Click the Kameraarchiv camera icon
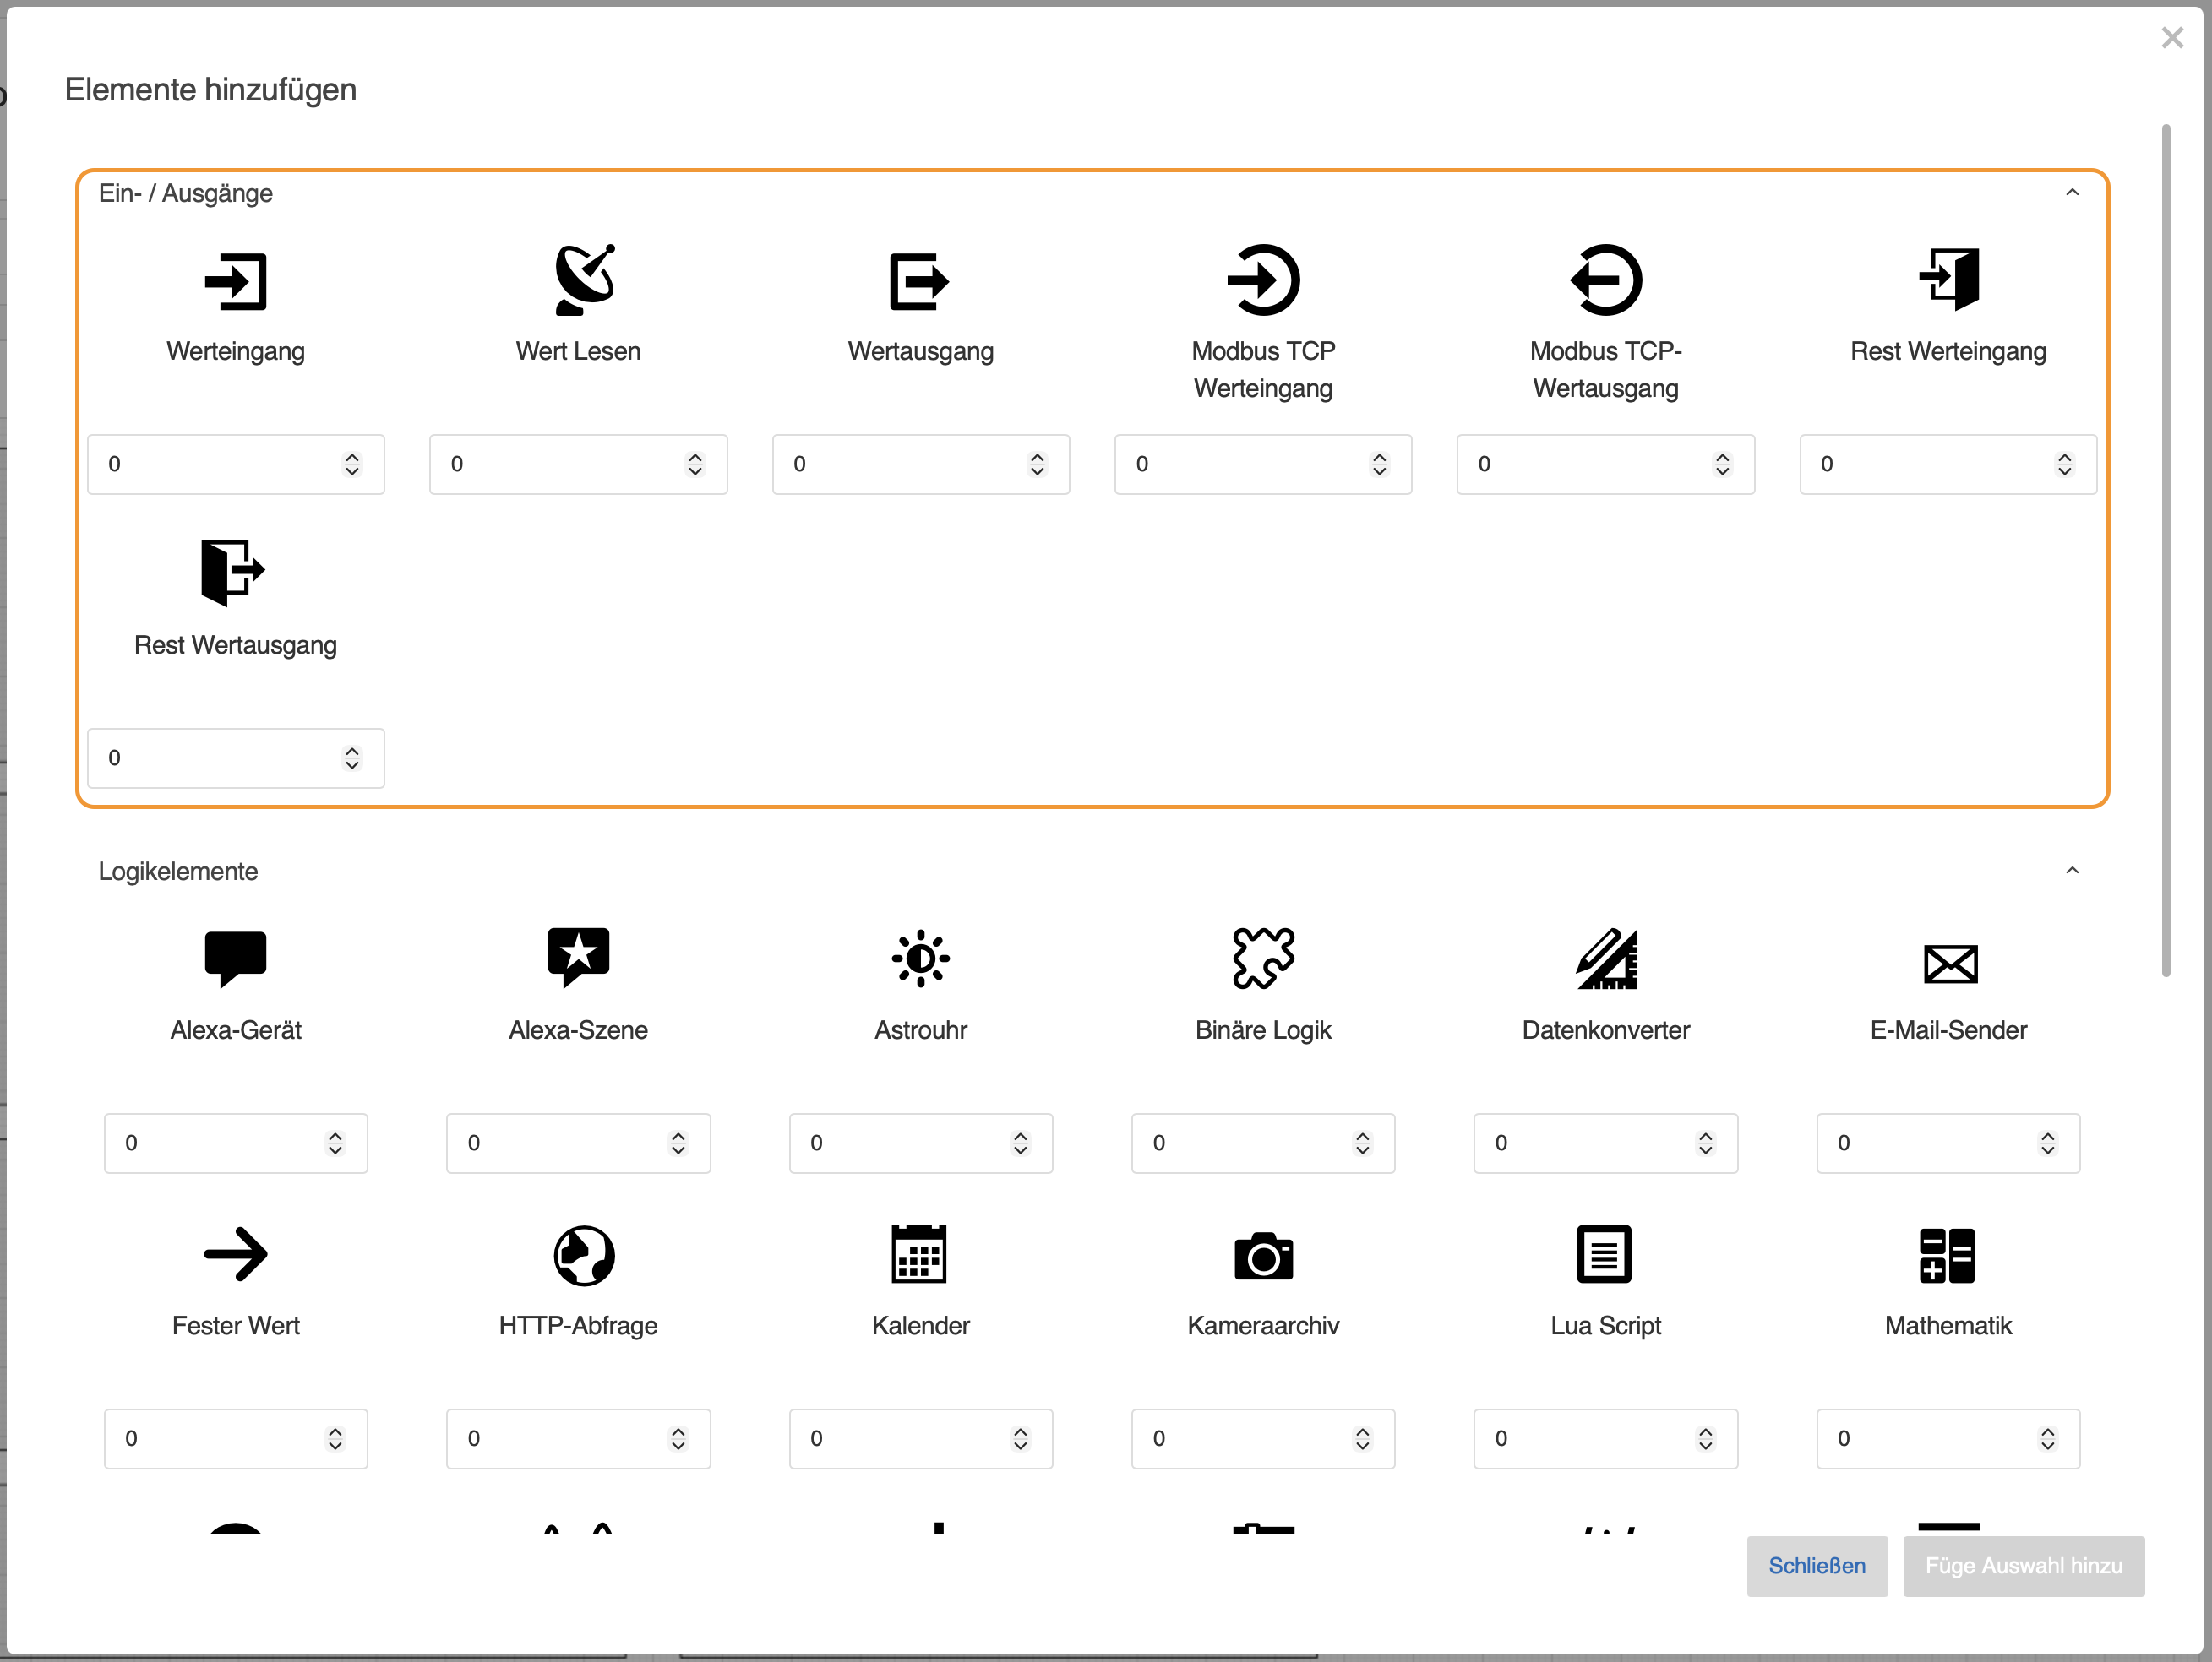2212x1662 pixels. 1263,1257
